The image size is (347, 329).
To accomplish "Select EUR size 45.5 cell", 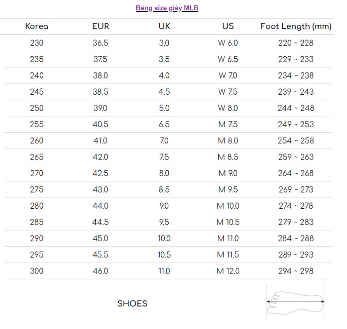I will pyautogui.click(x=101, y=255).
